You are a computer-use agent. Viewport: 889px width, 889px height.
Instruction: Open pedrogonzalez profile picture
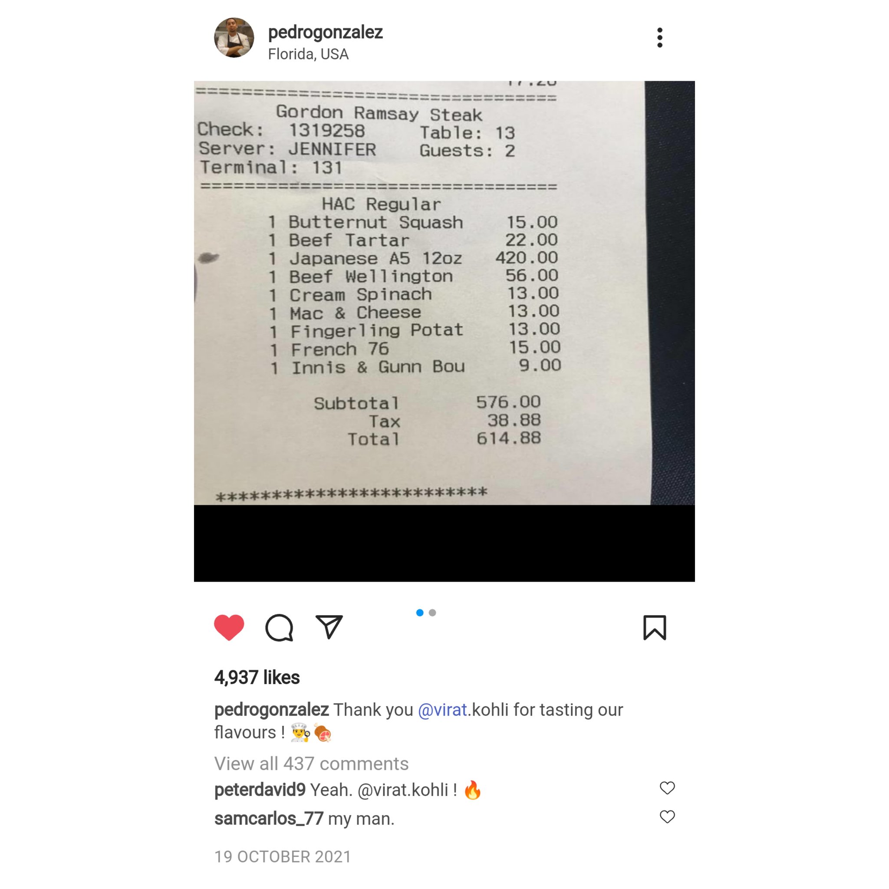point(234,38)
